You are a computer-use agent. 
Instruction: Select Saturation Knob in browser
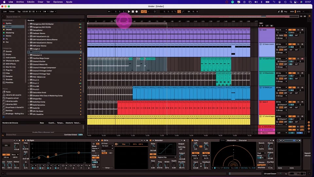tap(40, 92)
